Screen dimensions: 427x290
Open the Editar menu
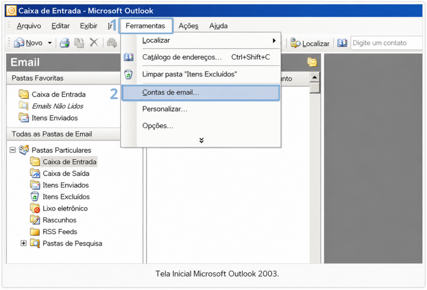pyautogui.click(x=60, y=26)
